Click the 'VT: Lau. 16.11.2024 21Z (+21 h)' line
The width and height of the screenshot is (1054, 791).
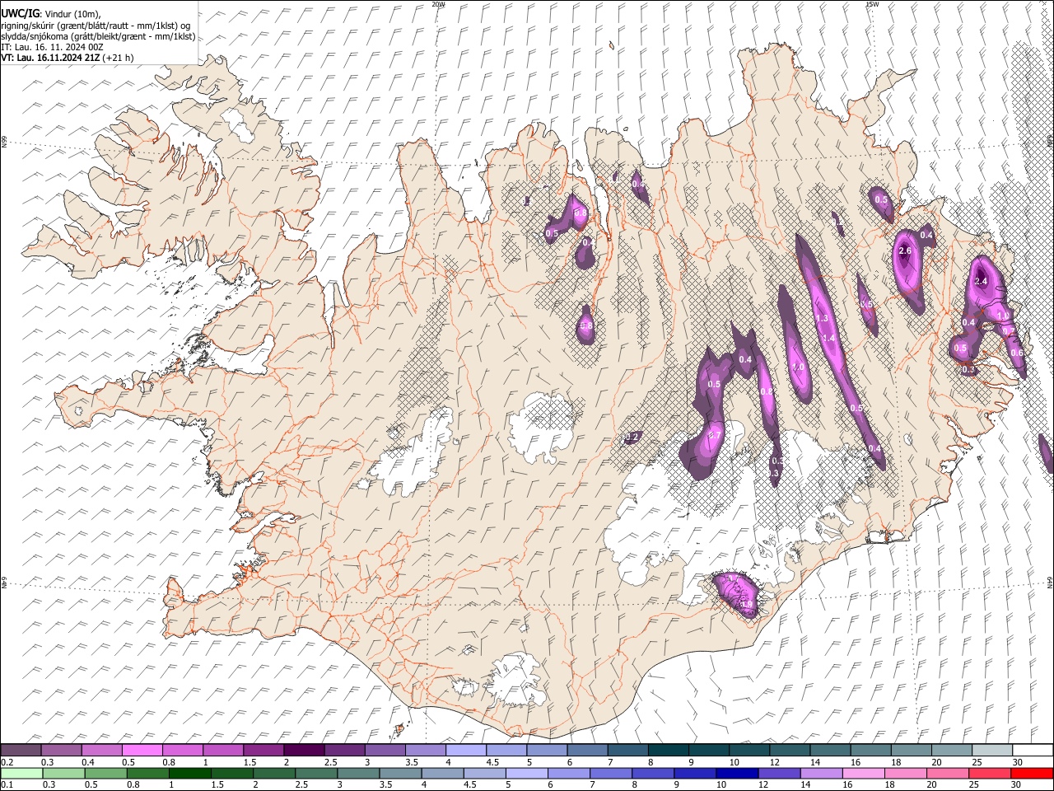[68, 58]
